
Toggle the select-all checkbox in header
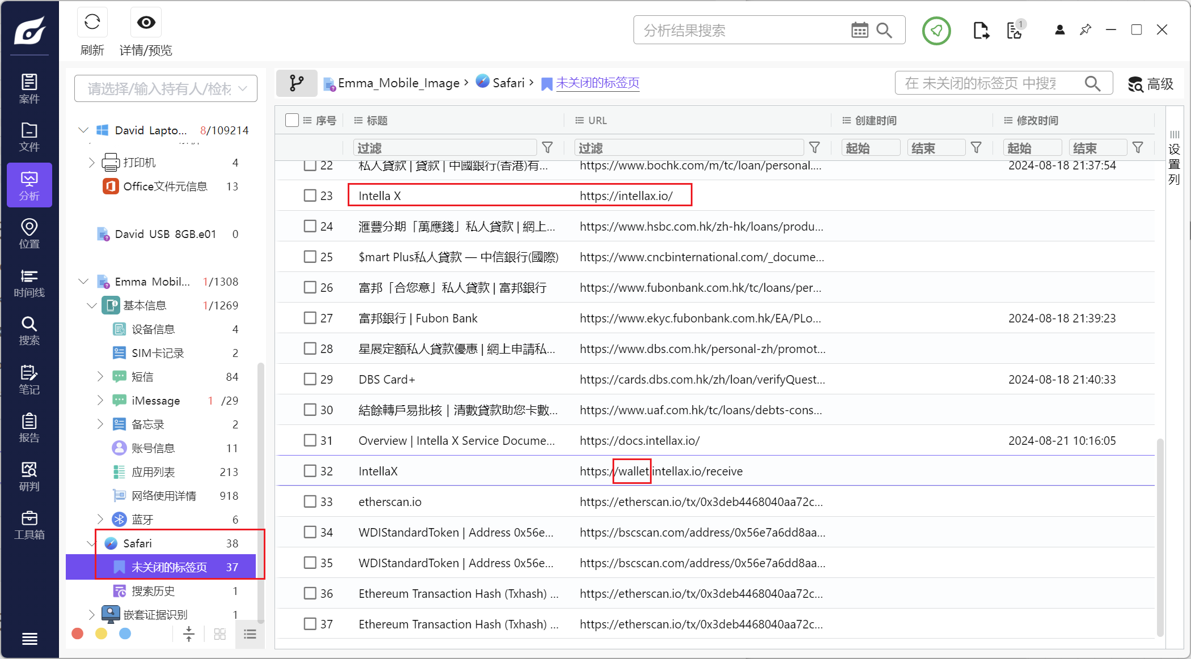pyautogui.click(x=292, y=120)
